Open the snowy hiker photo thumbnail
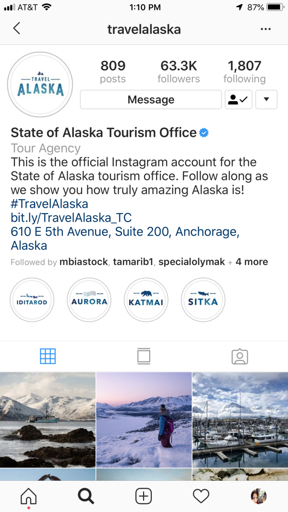 coord(144,420)
